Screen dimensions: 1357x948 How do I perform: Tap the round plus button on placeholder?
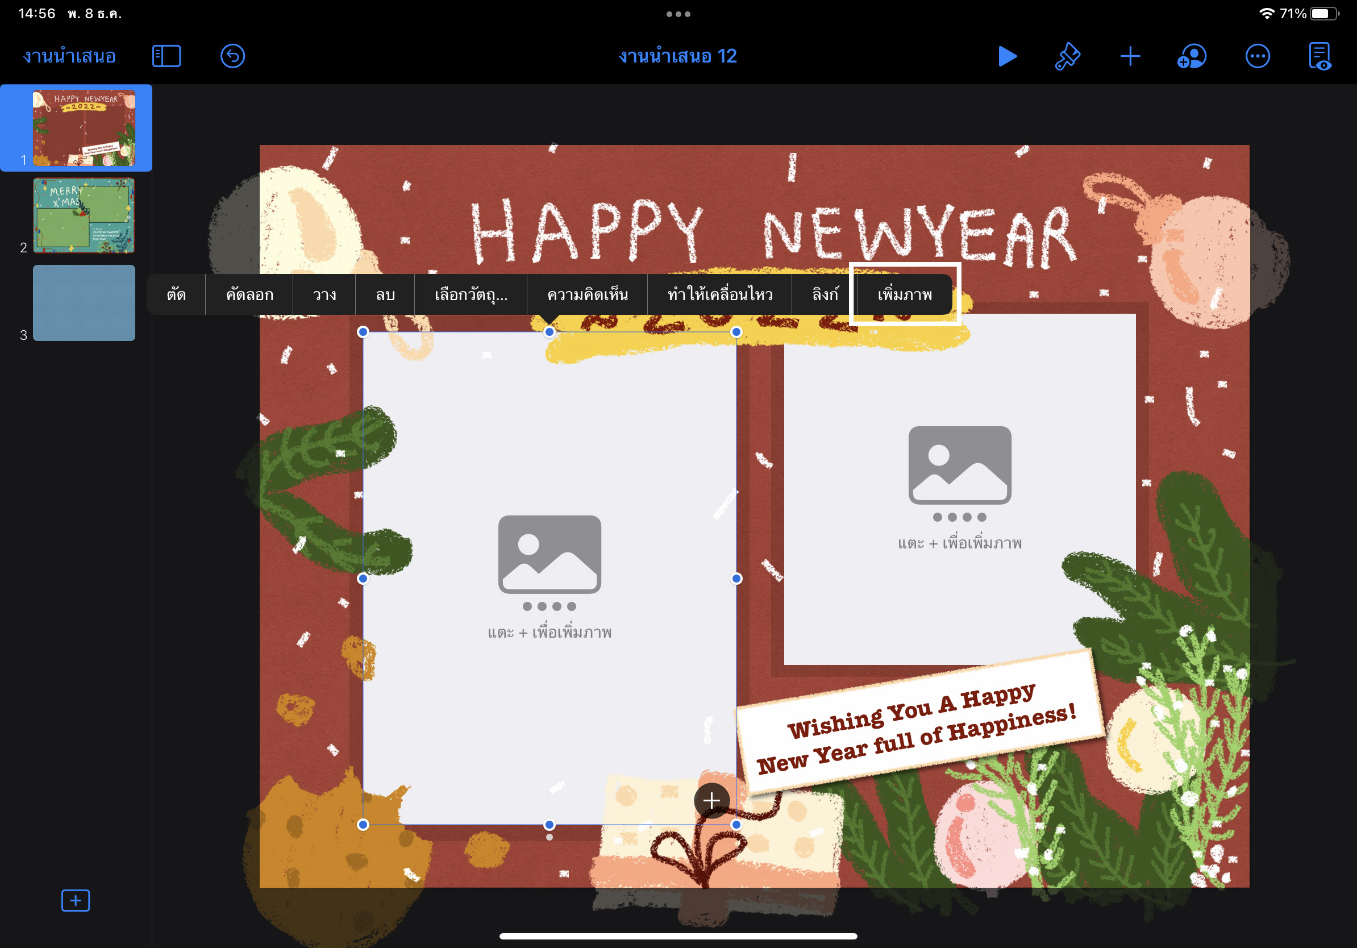click(x=711, y=800)
